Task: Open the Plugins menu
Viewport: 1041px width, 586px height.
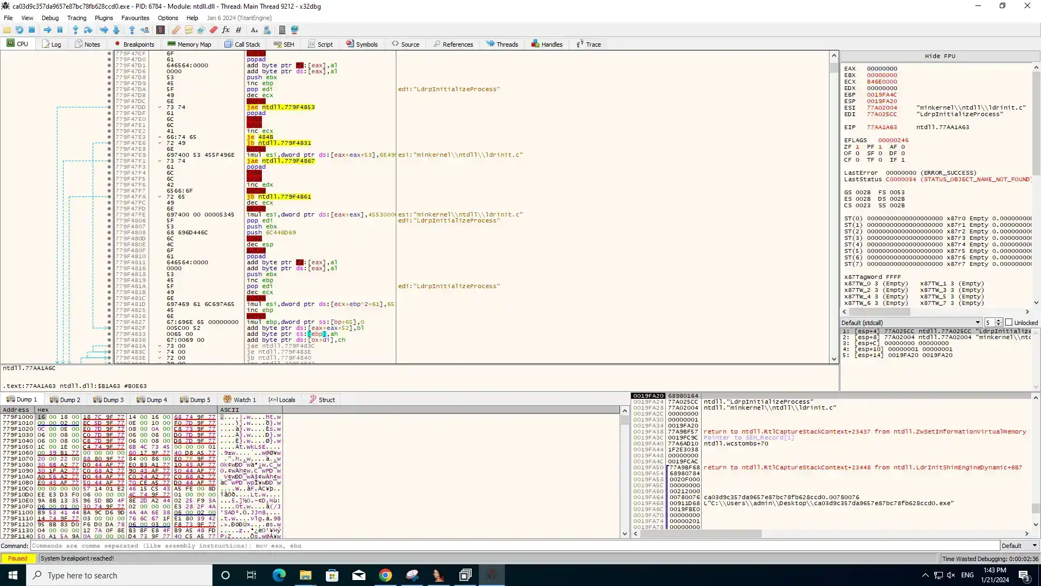Action: tap(104, 18)
